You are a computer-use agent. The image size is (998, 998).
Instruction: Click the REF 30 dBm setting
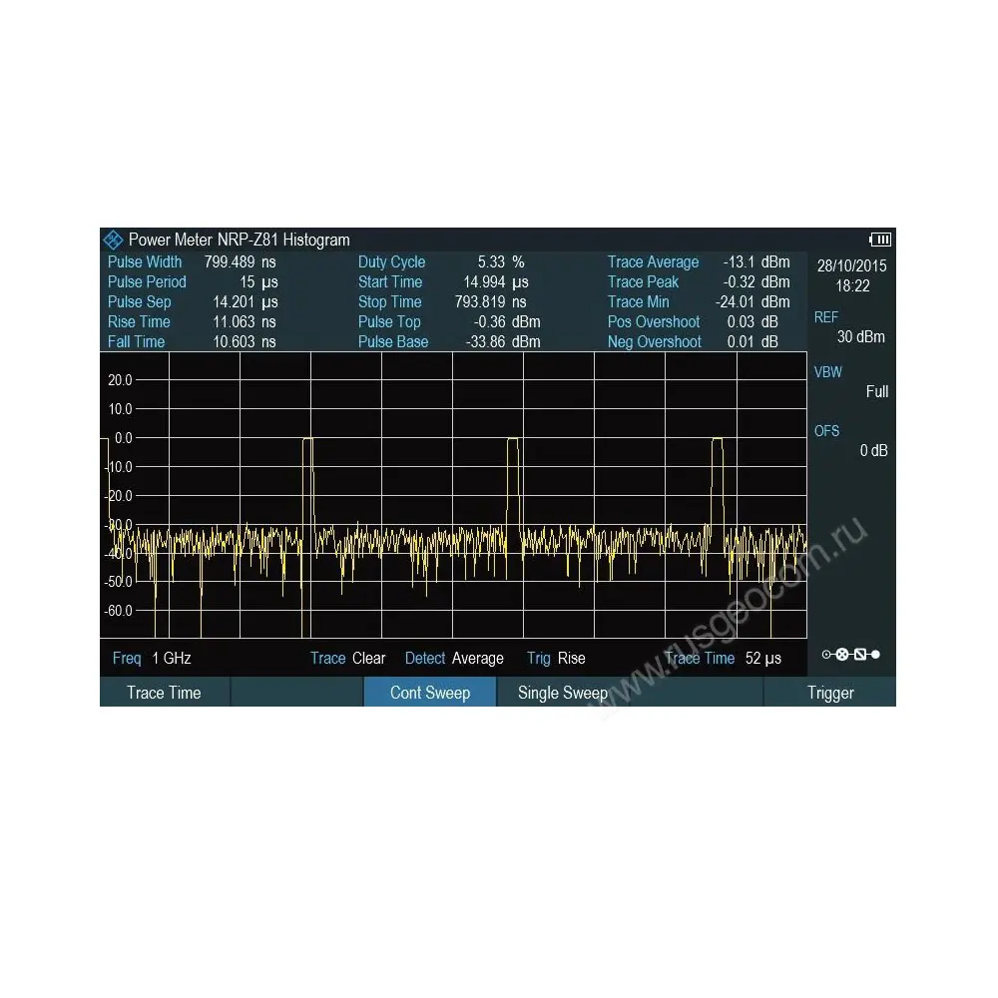coord(849,327)
